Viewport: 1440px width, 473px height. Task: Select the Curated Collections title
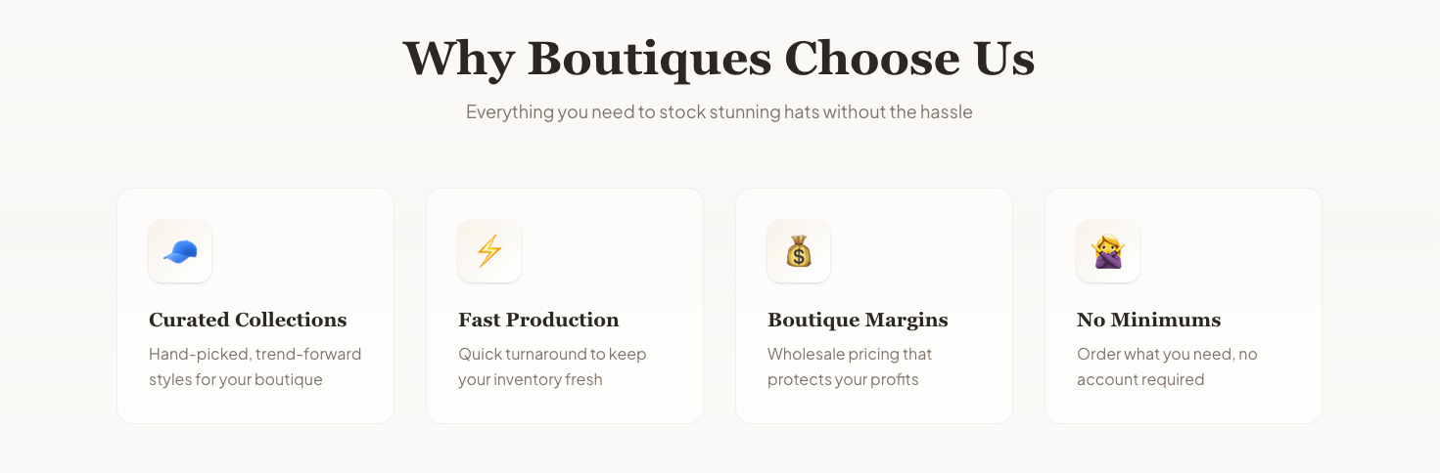coord(248,320)
